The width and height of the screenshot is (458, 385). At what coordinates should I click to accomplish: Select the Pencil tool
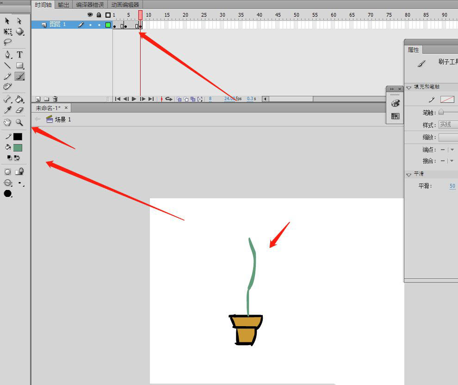7,76
